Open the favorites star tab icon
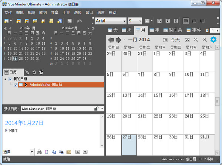The width and height of the screenshot is (222, 165). 34,72
